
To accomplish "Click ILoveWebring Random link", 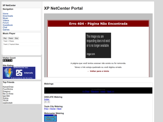I will click(95, 92).
